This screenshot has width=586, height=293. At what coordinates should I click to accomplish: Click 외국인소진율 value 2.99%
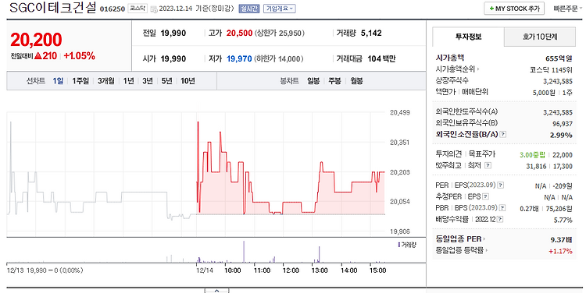[x=561, y=135]
